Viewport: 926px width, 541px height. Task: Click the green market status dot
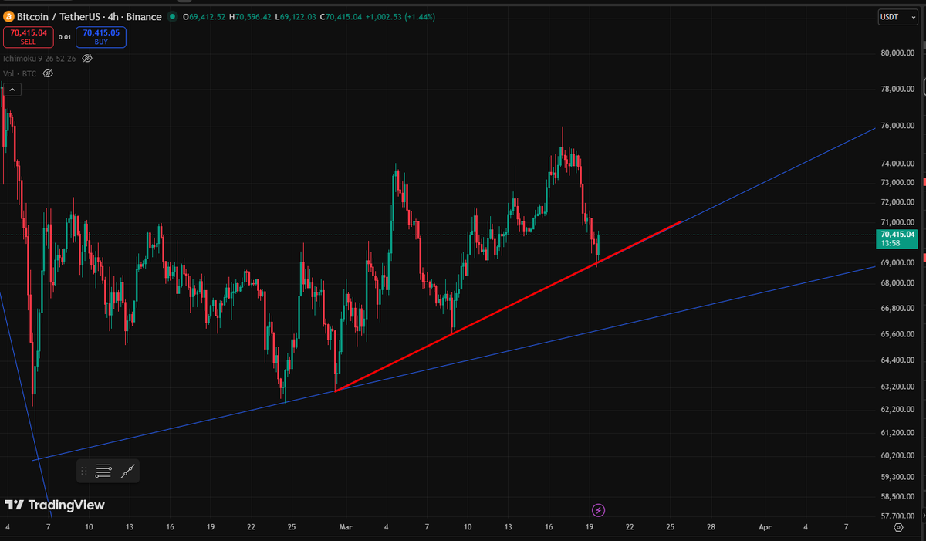[x=174, y=17]
